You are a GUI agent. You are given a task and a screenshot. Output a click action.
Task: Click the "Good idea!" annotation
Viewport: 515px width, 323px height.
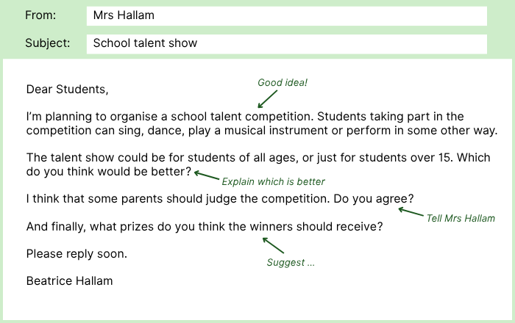tap(283, 83)
